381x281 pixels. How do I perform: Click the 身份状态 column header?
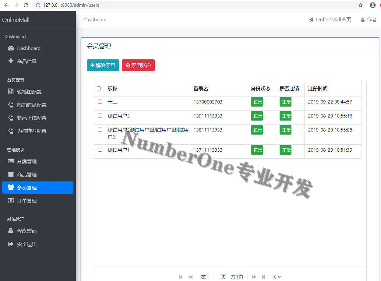pos(261,89)
